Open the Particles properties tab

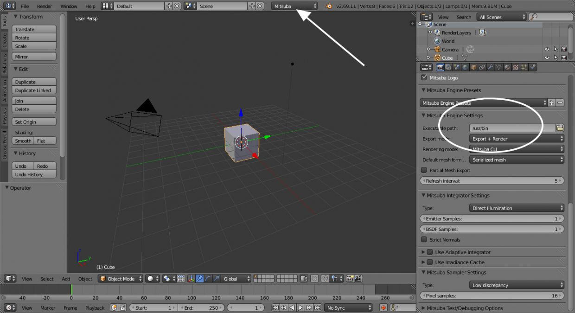[x=524, y=67]
